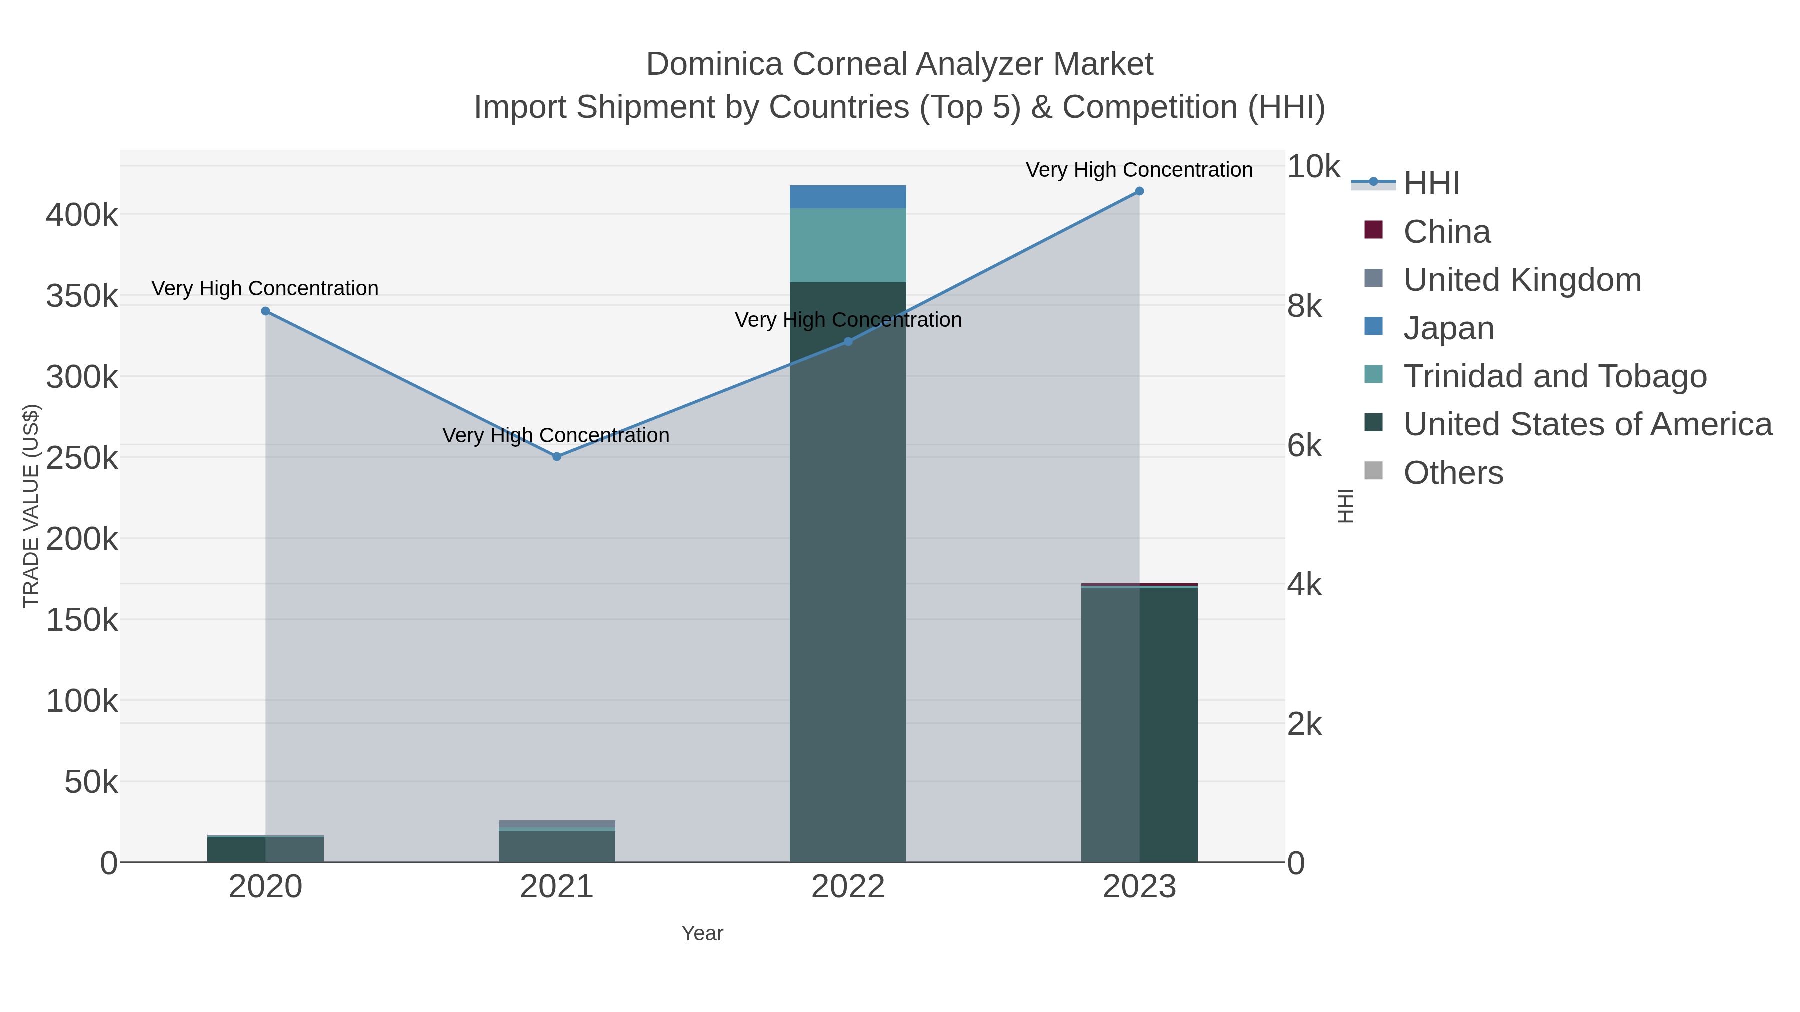Click the United Kingdom slate-gray swatch
The height and width of the screenshot is (1012, 1800).
1374,278
